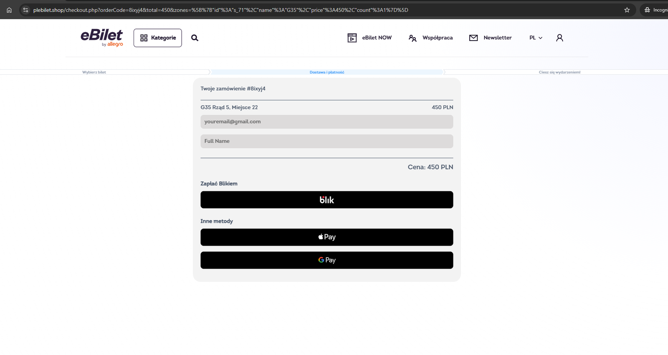Open the Newsletter link
Viewport: 668px width, 355px height.
tap(497, 38)
